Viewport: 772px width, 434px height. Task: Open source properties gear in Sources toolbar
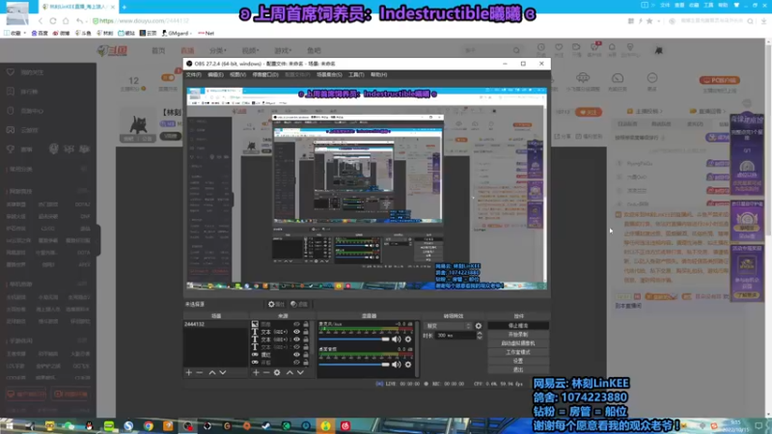[277, 372]
